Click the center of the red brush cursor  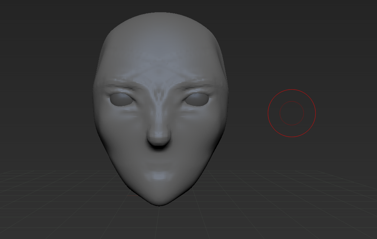pyautogui.click(x=292, y=113)
